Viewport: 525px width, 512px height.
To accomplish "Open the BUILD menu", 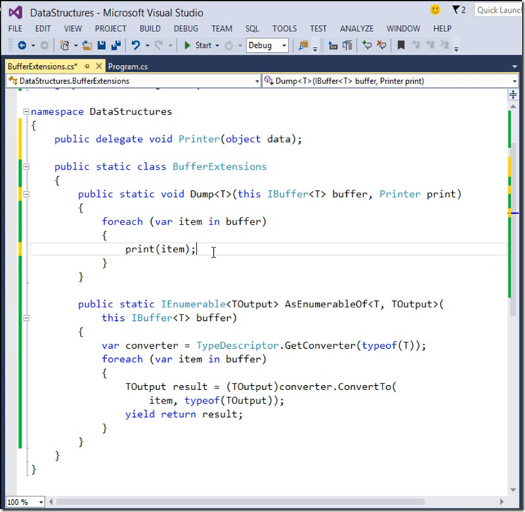I will 150,29.
